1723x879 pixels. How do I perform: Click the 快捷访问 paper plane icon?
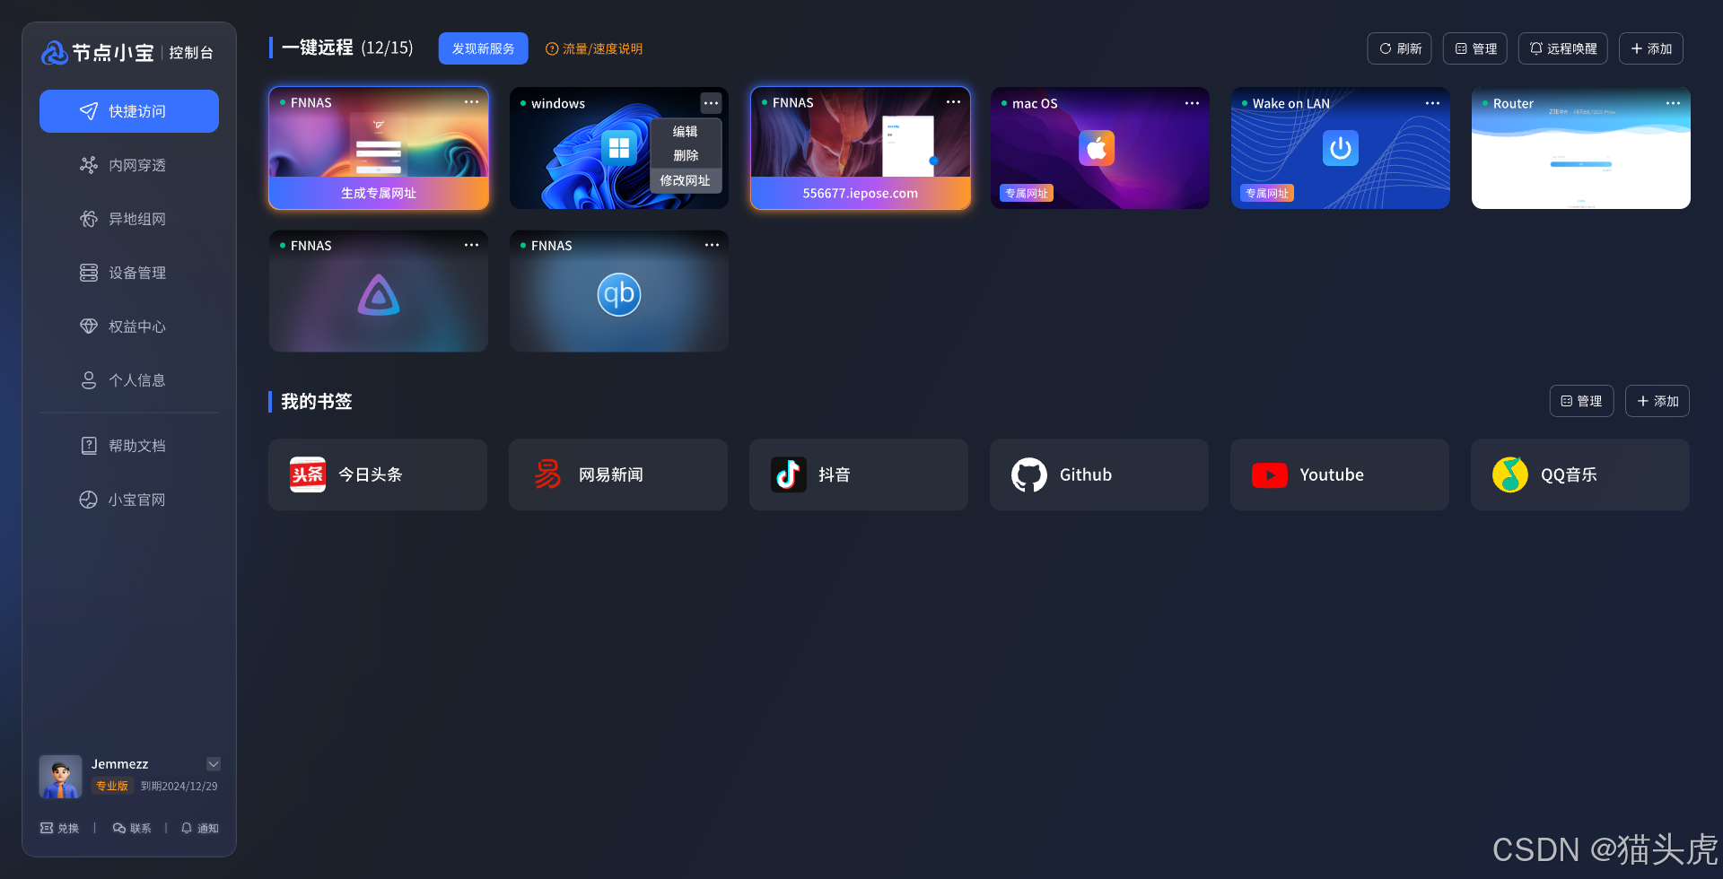pyautogui.click(x=89, y=111)
